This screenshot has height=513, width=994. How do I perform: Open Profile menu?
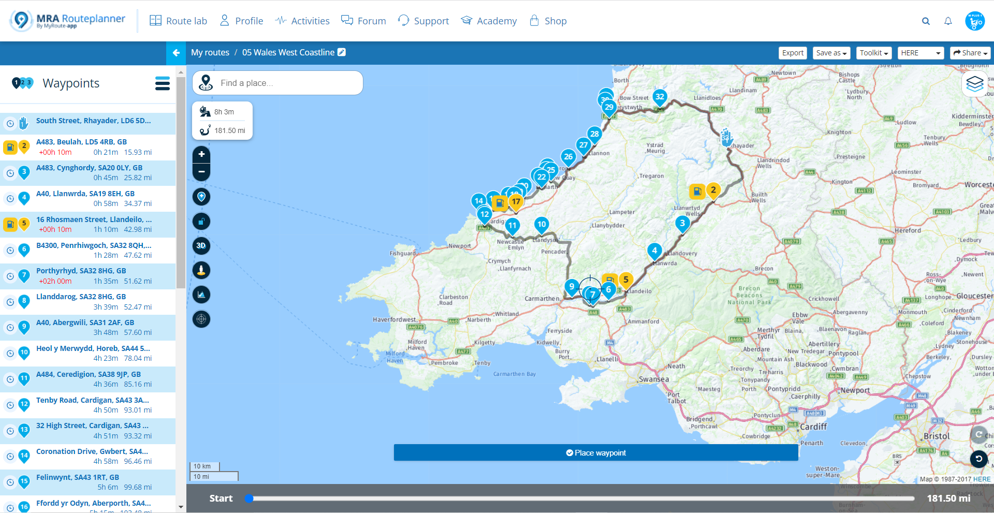[x=241, y=21]
